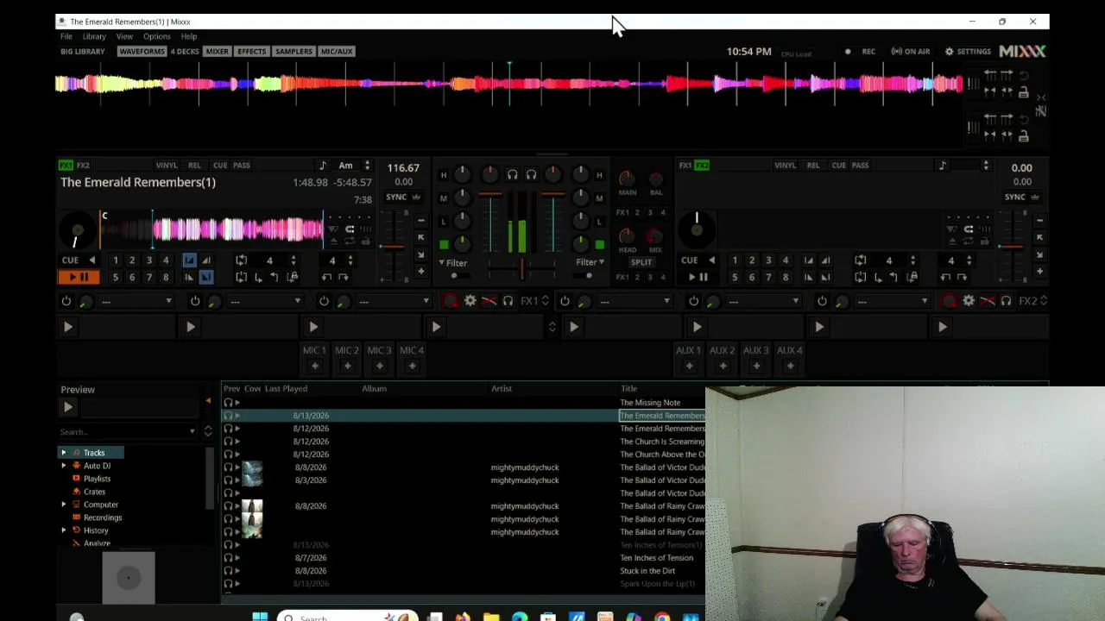Open the Windows Start menu
The image size is (1105, 621).
pyautogui.click(x=260, y=617)
